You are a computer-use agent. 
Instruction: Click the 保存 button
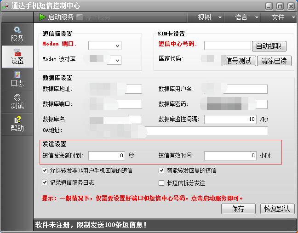(x=238, y=209)
